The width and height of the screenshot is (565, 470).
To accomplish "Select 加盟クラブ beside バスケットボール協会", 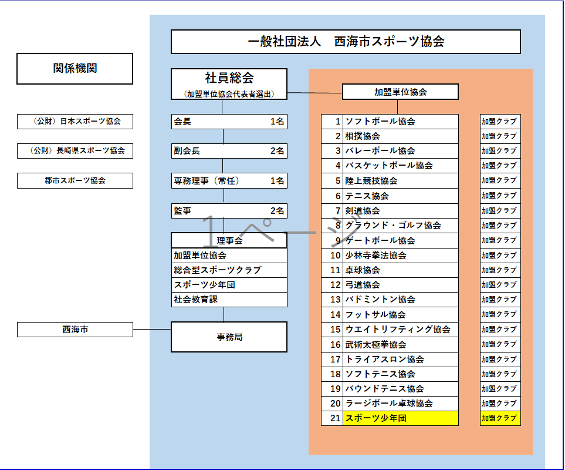I will pos(500,166).
